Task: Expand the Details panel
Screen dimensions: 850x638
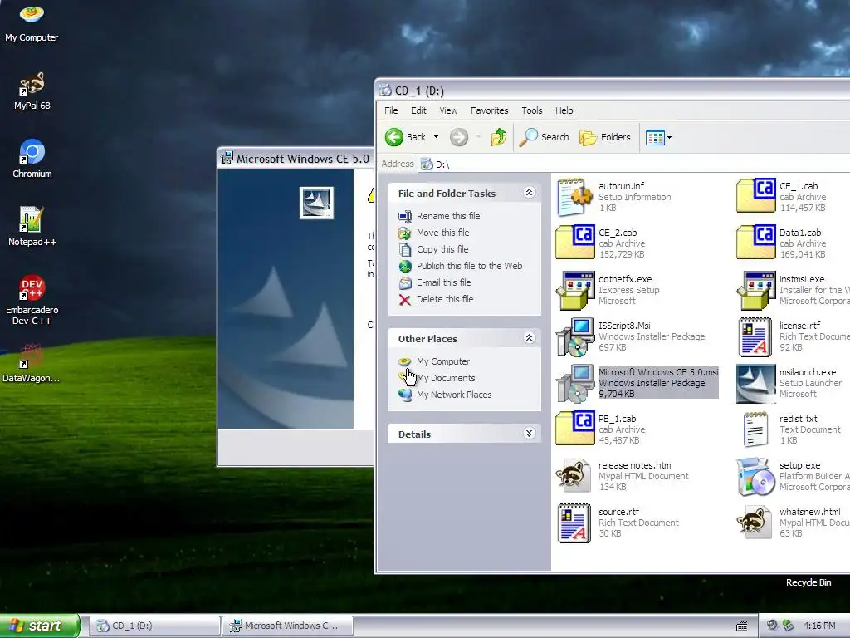Action: pos(529,433)
